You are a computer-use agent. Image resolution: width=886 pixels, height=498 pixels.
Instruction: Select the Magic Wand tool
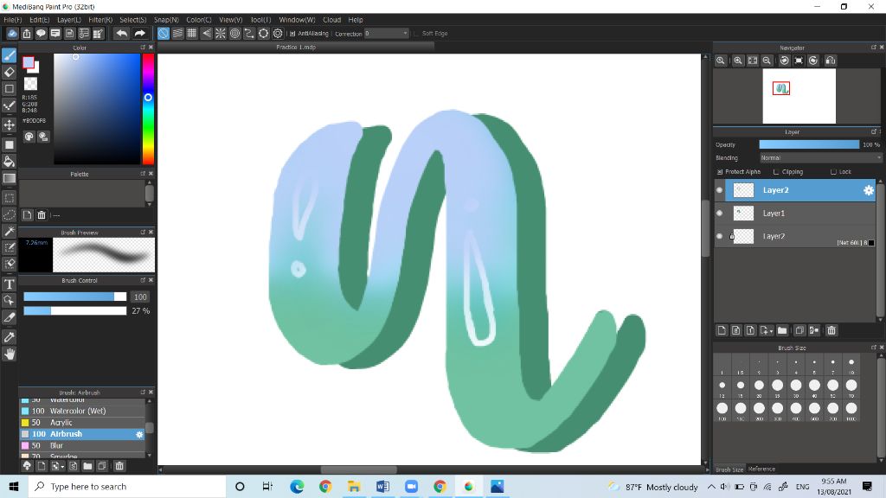point(9,231)
